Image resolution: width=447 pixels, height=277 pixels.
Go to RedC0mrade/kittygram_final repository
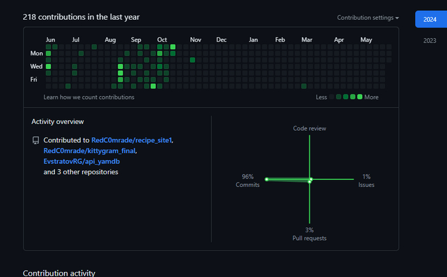click(89, 151)
